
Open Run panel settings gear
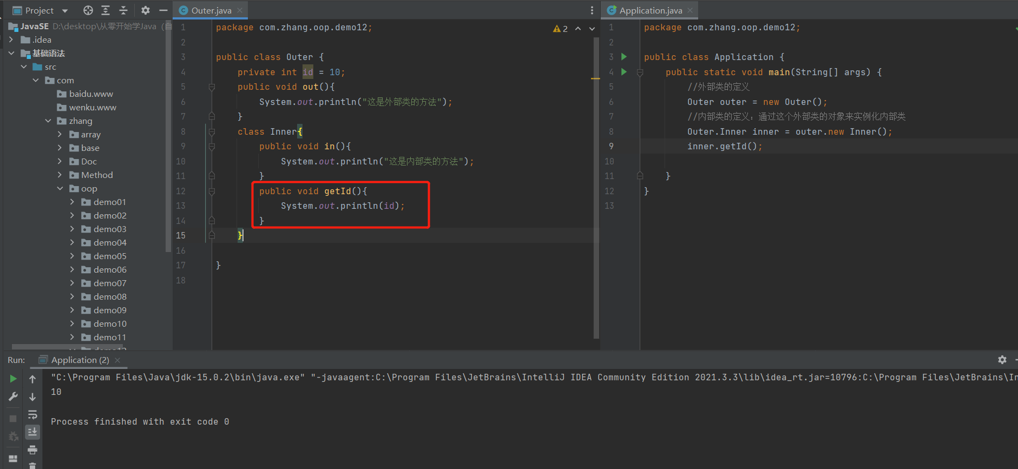point(1002,360)
